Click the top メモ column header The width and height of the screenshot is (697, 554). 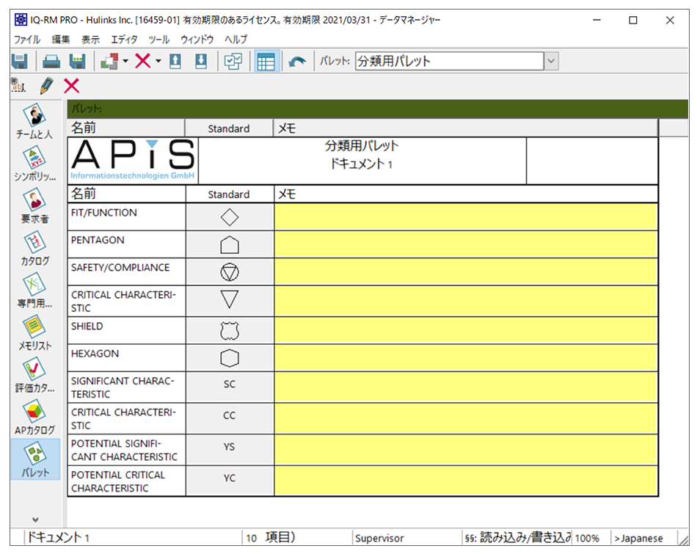tap(465, 128)
